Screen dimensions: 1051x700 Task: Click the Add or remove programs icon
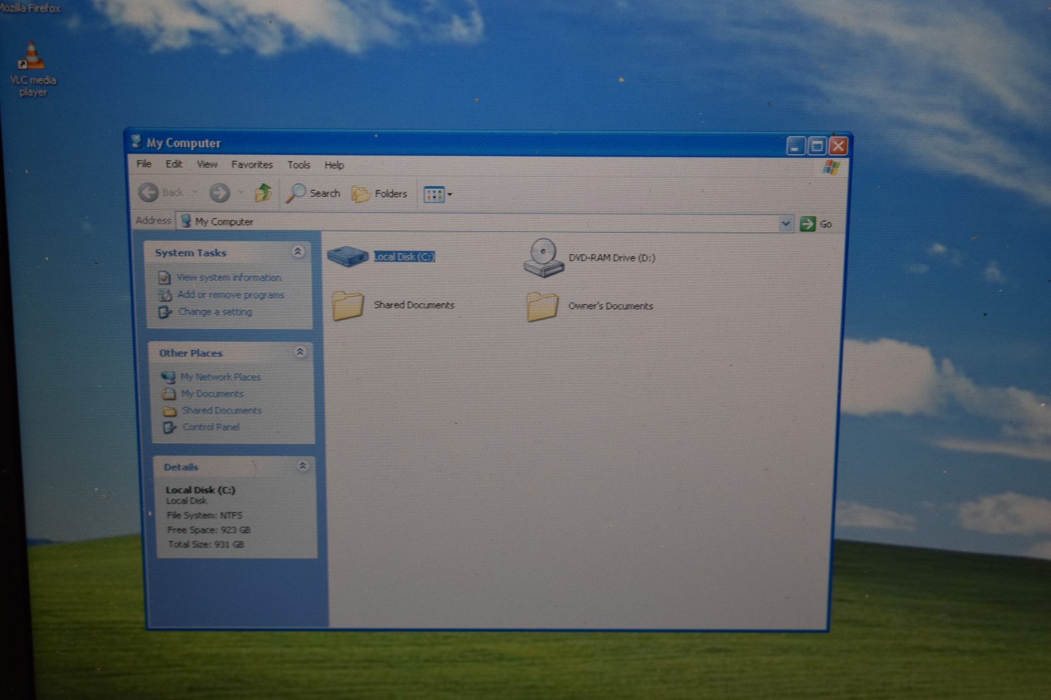pyautogui.click(x=165, y=295)
